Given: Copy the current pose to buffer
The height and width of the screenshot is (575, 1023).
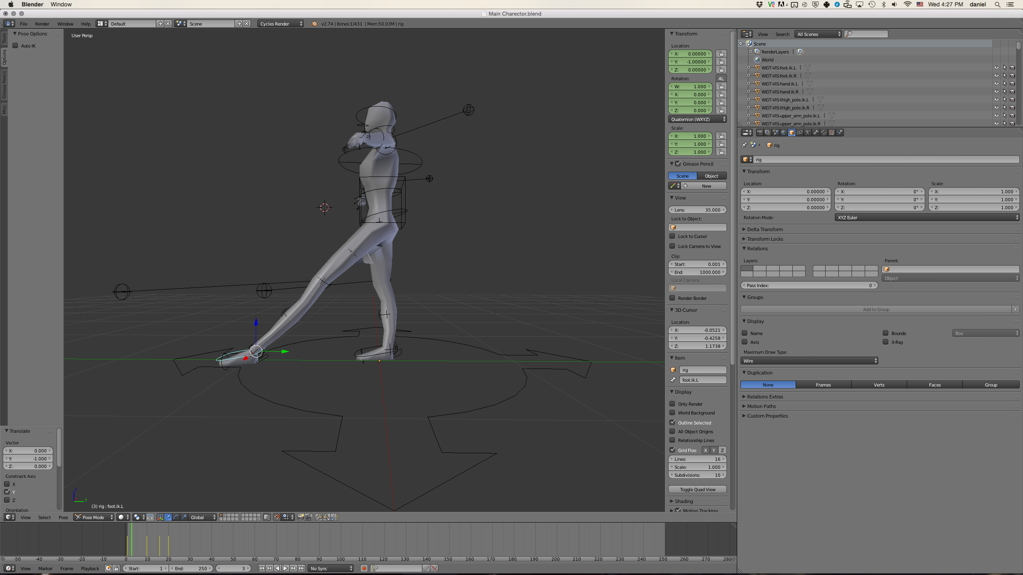Looking at the screenshot, I should [319, 517].
